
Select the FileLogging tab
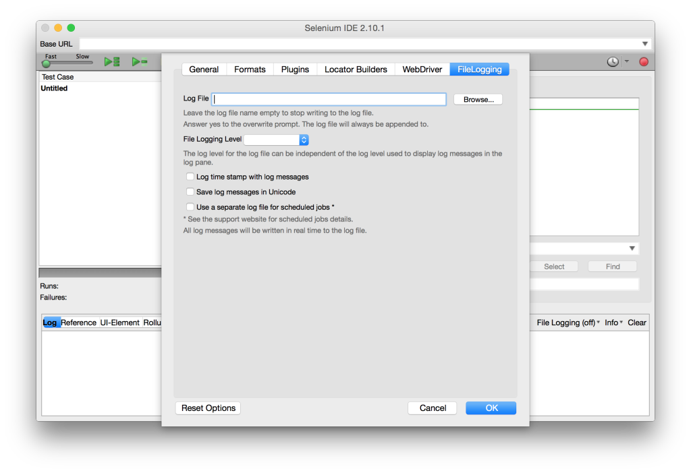pyautogui.click(x=480, y=69)
